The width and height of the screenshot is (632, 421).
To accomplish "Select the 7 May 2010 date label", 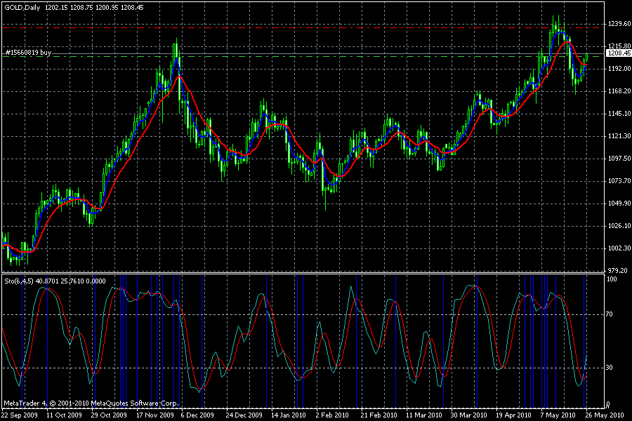I will point(558,415).
